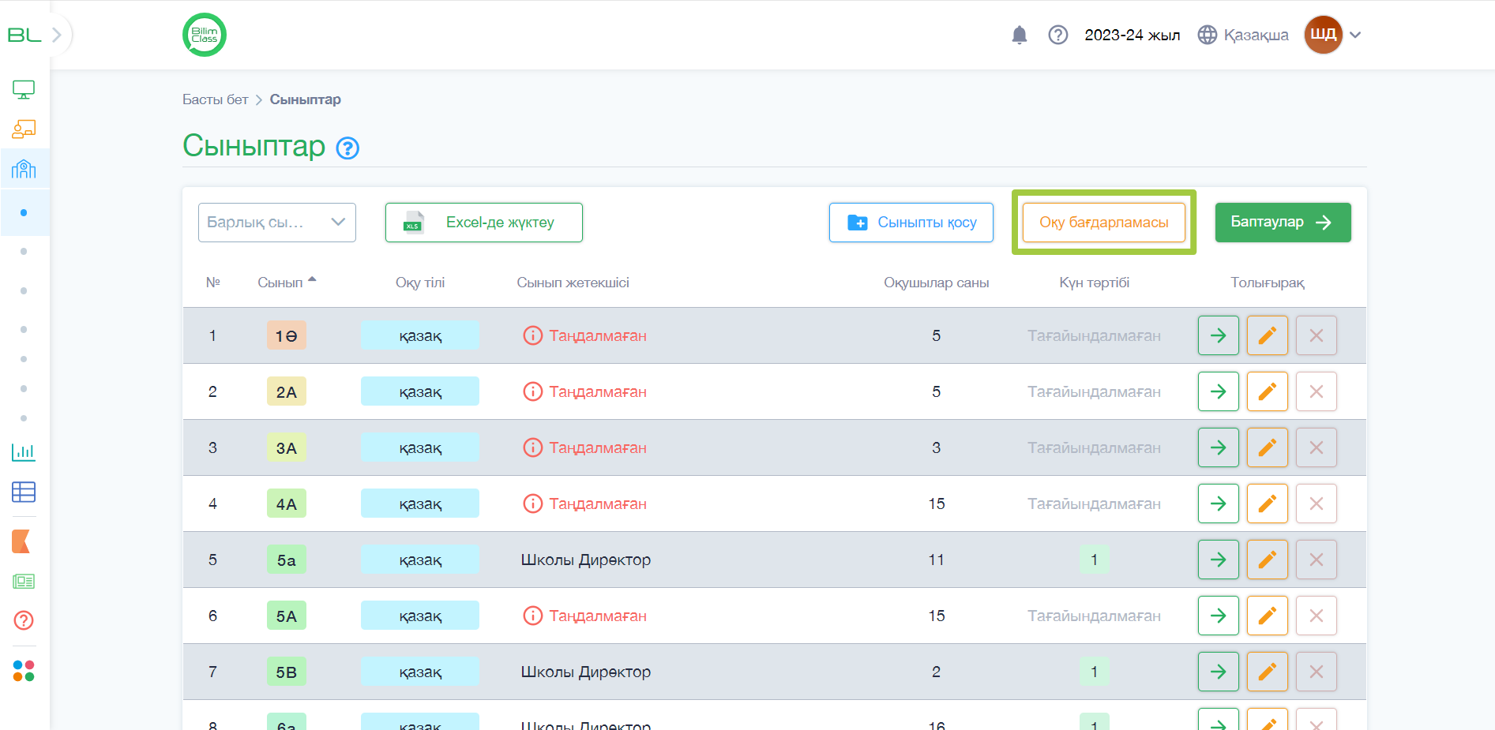Click the 2А class badge
The width and height of the screenshot is (1495, 730).
286,391
